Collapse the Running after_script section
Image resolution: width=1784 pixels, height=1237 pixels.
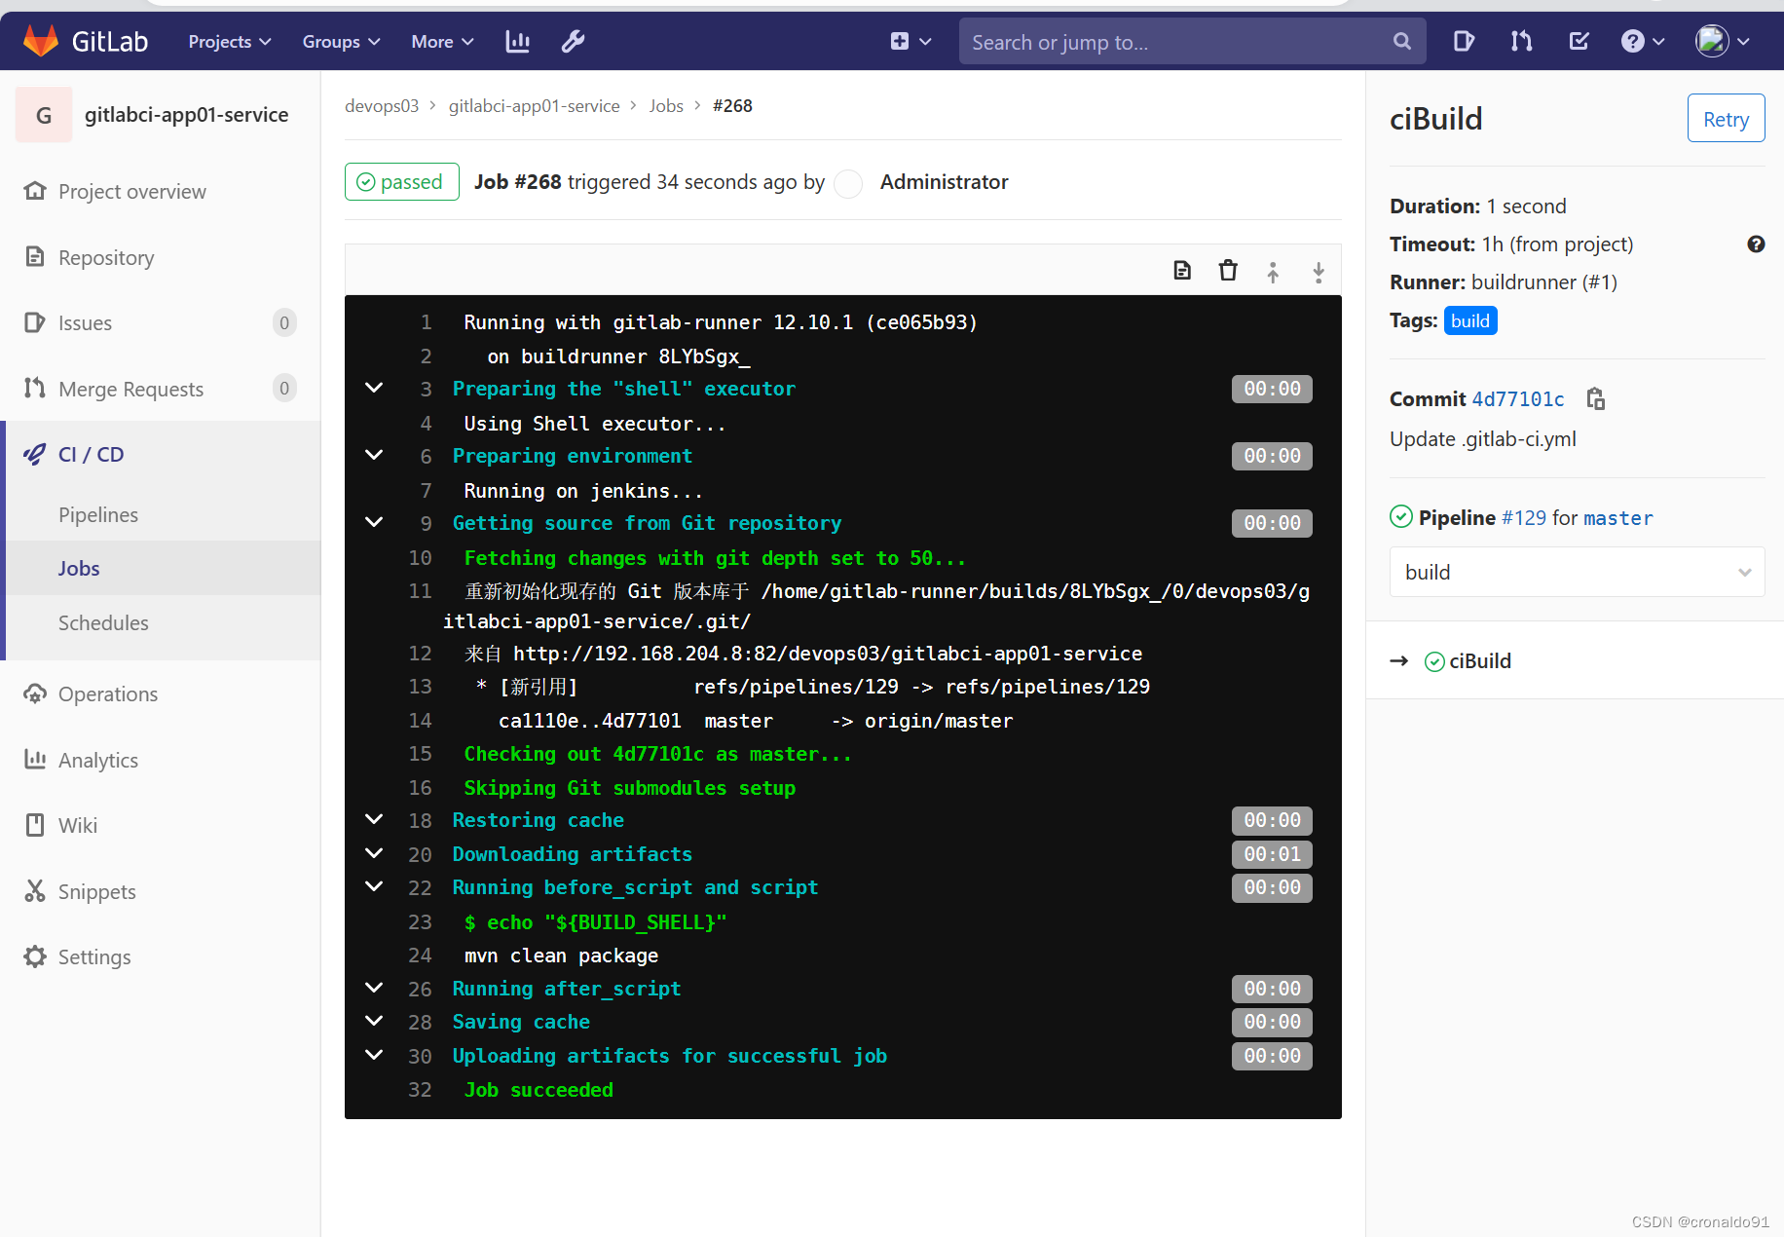point(374,988)
